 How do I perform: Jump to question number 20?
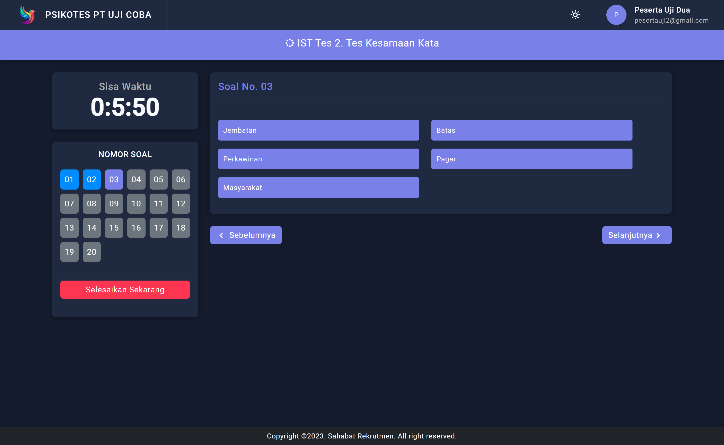coord(92,252)
